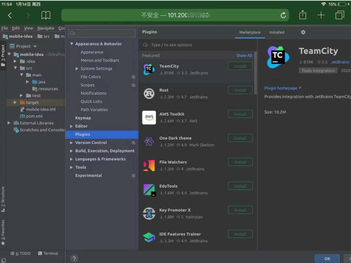This screenshot has width=351, height=263.
Task: Open the File menu
Action: click(5, 28)
